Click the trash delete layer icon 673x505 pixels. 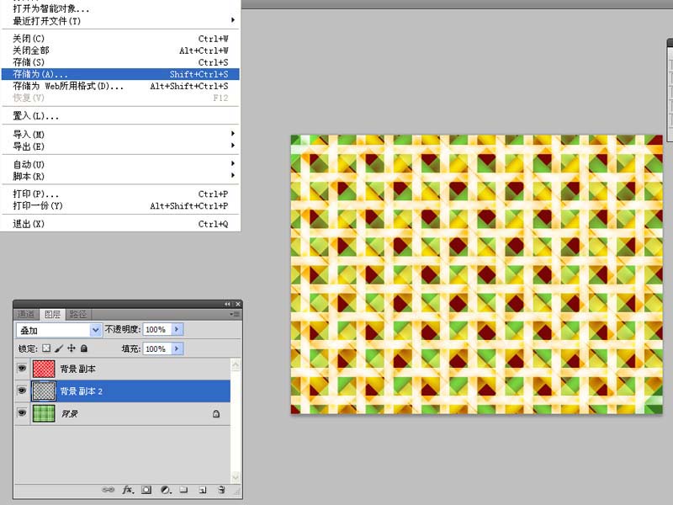(x=221, y=490)
